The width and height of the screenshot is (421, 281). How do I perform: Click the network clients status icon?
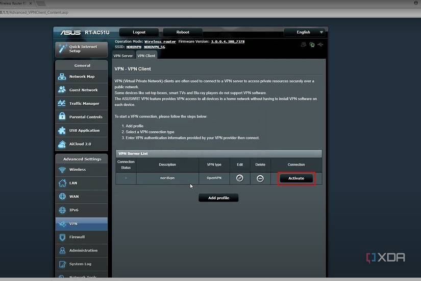(x=312, y=44)
